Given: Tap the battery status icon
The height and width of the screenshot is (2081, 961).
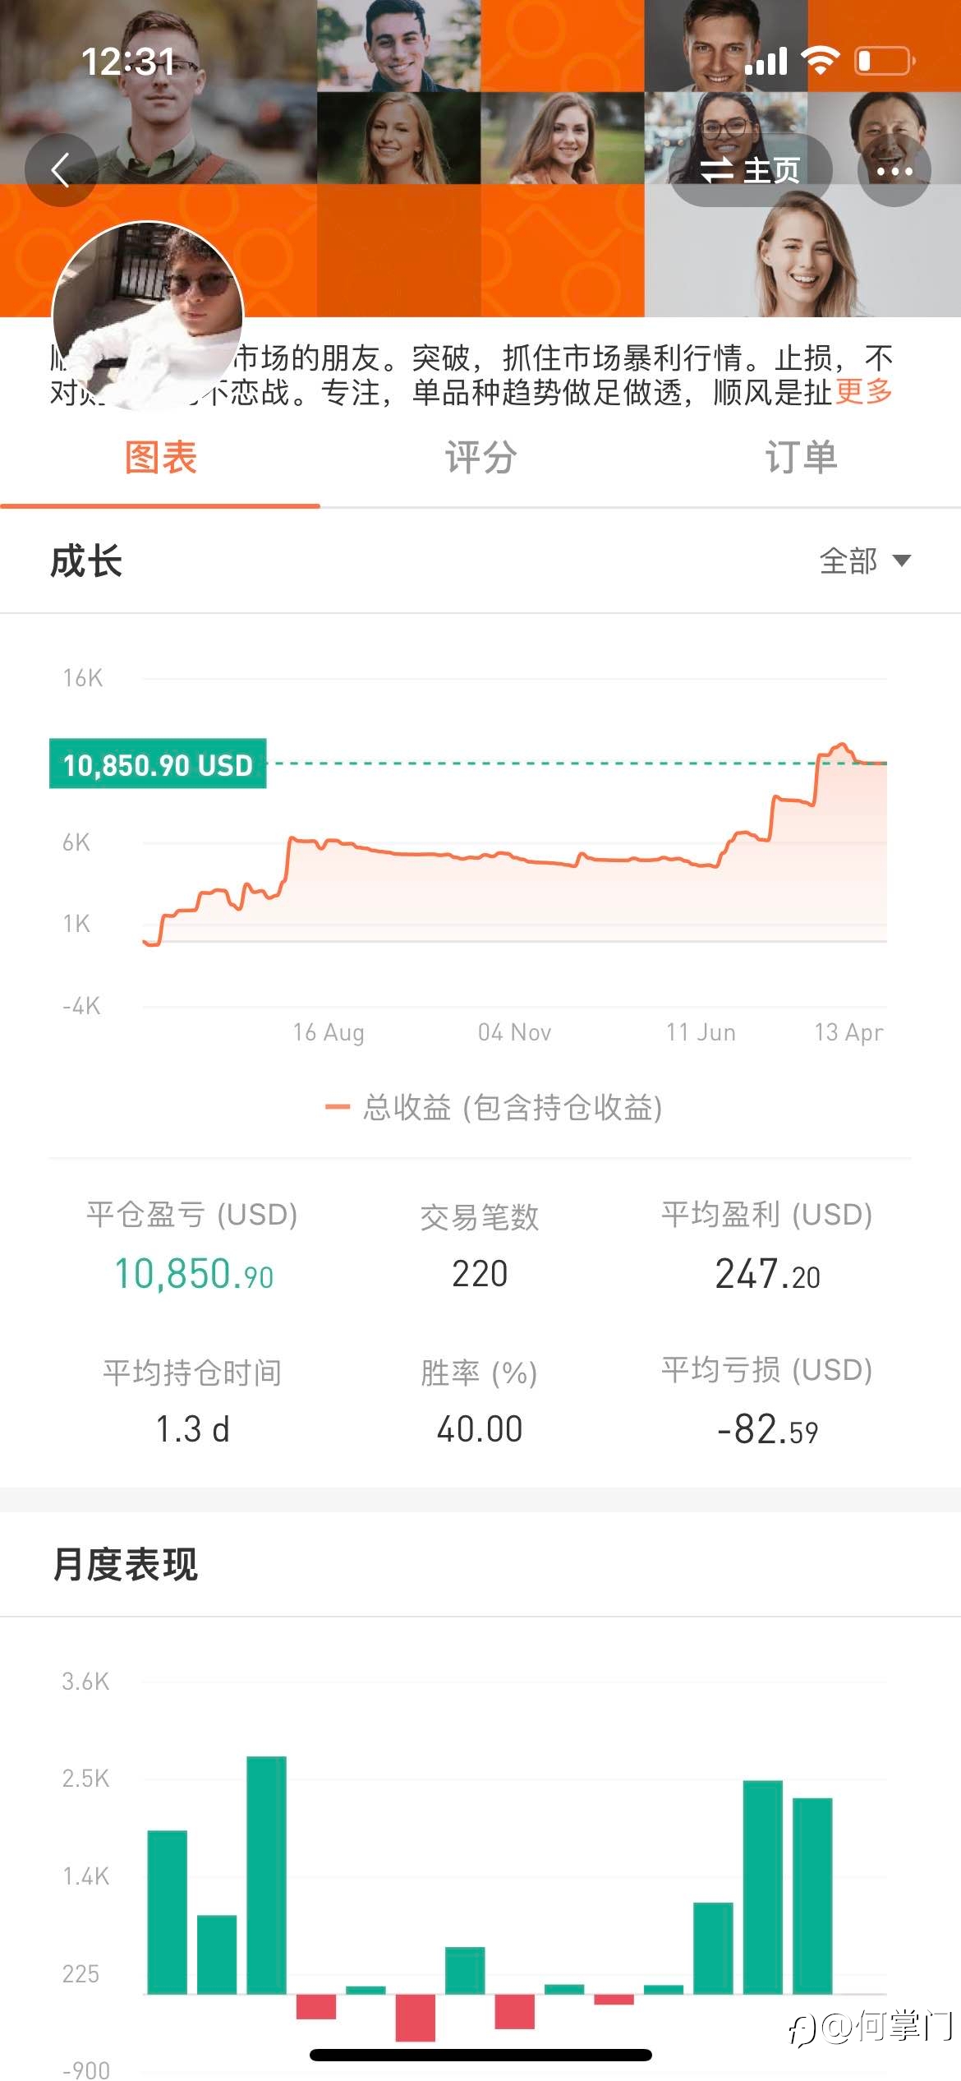Looking at the screenshot, I should (885, 61).
